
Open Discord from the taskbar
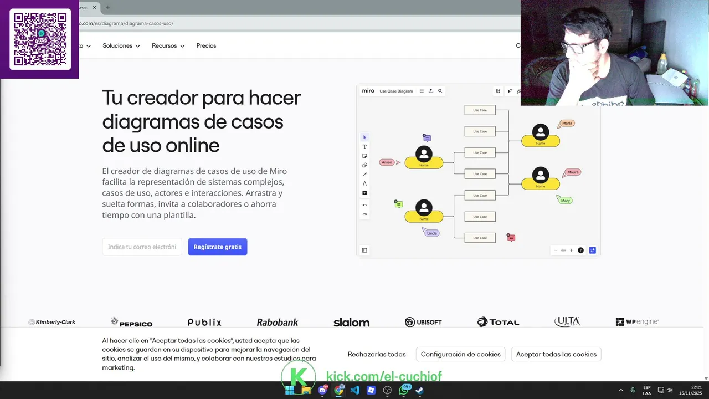click(x=322, y=390)
